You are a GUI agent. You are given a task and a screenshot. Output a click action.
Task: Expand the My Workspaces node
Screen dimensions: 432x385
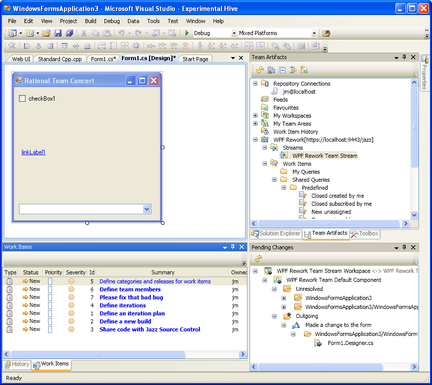pos(255,116)
